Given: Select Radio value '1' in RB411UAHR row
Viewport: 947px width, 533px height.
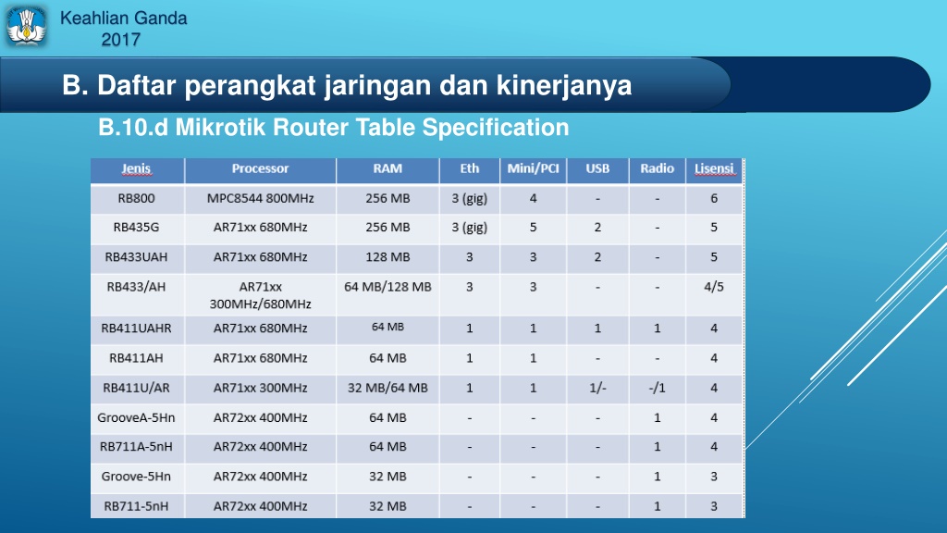Looking at the screenshot, I should point(658,328).
